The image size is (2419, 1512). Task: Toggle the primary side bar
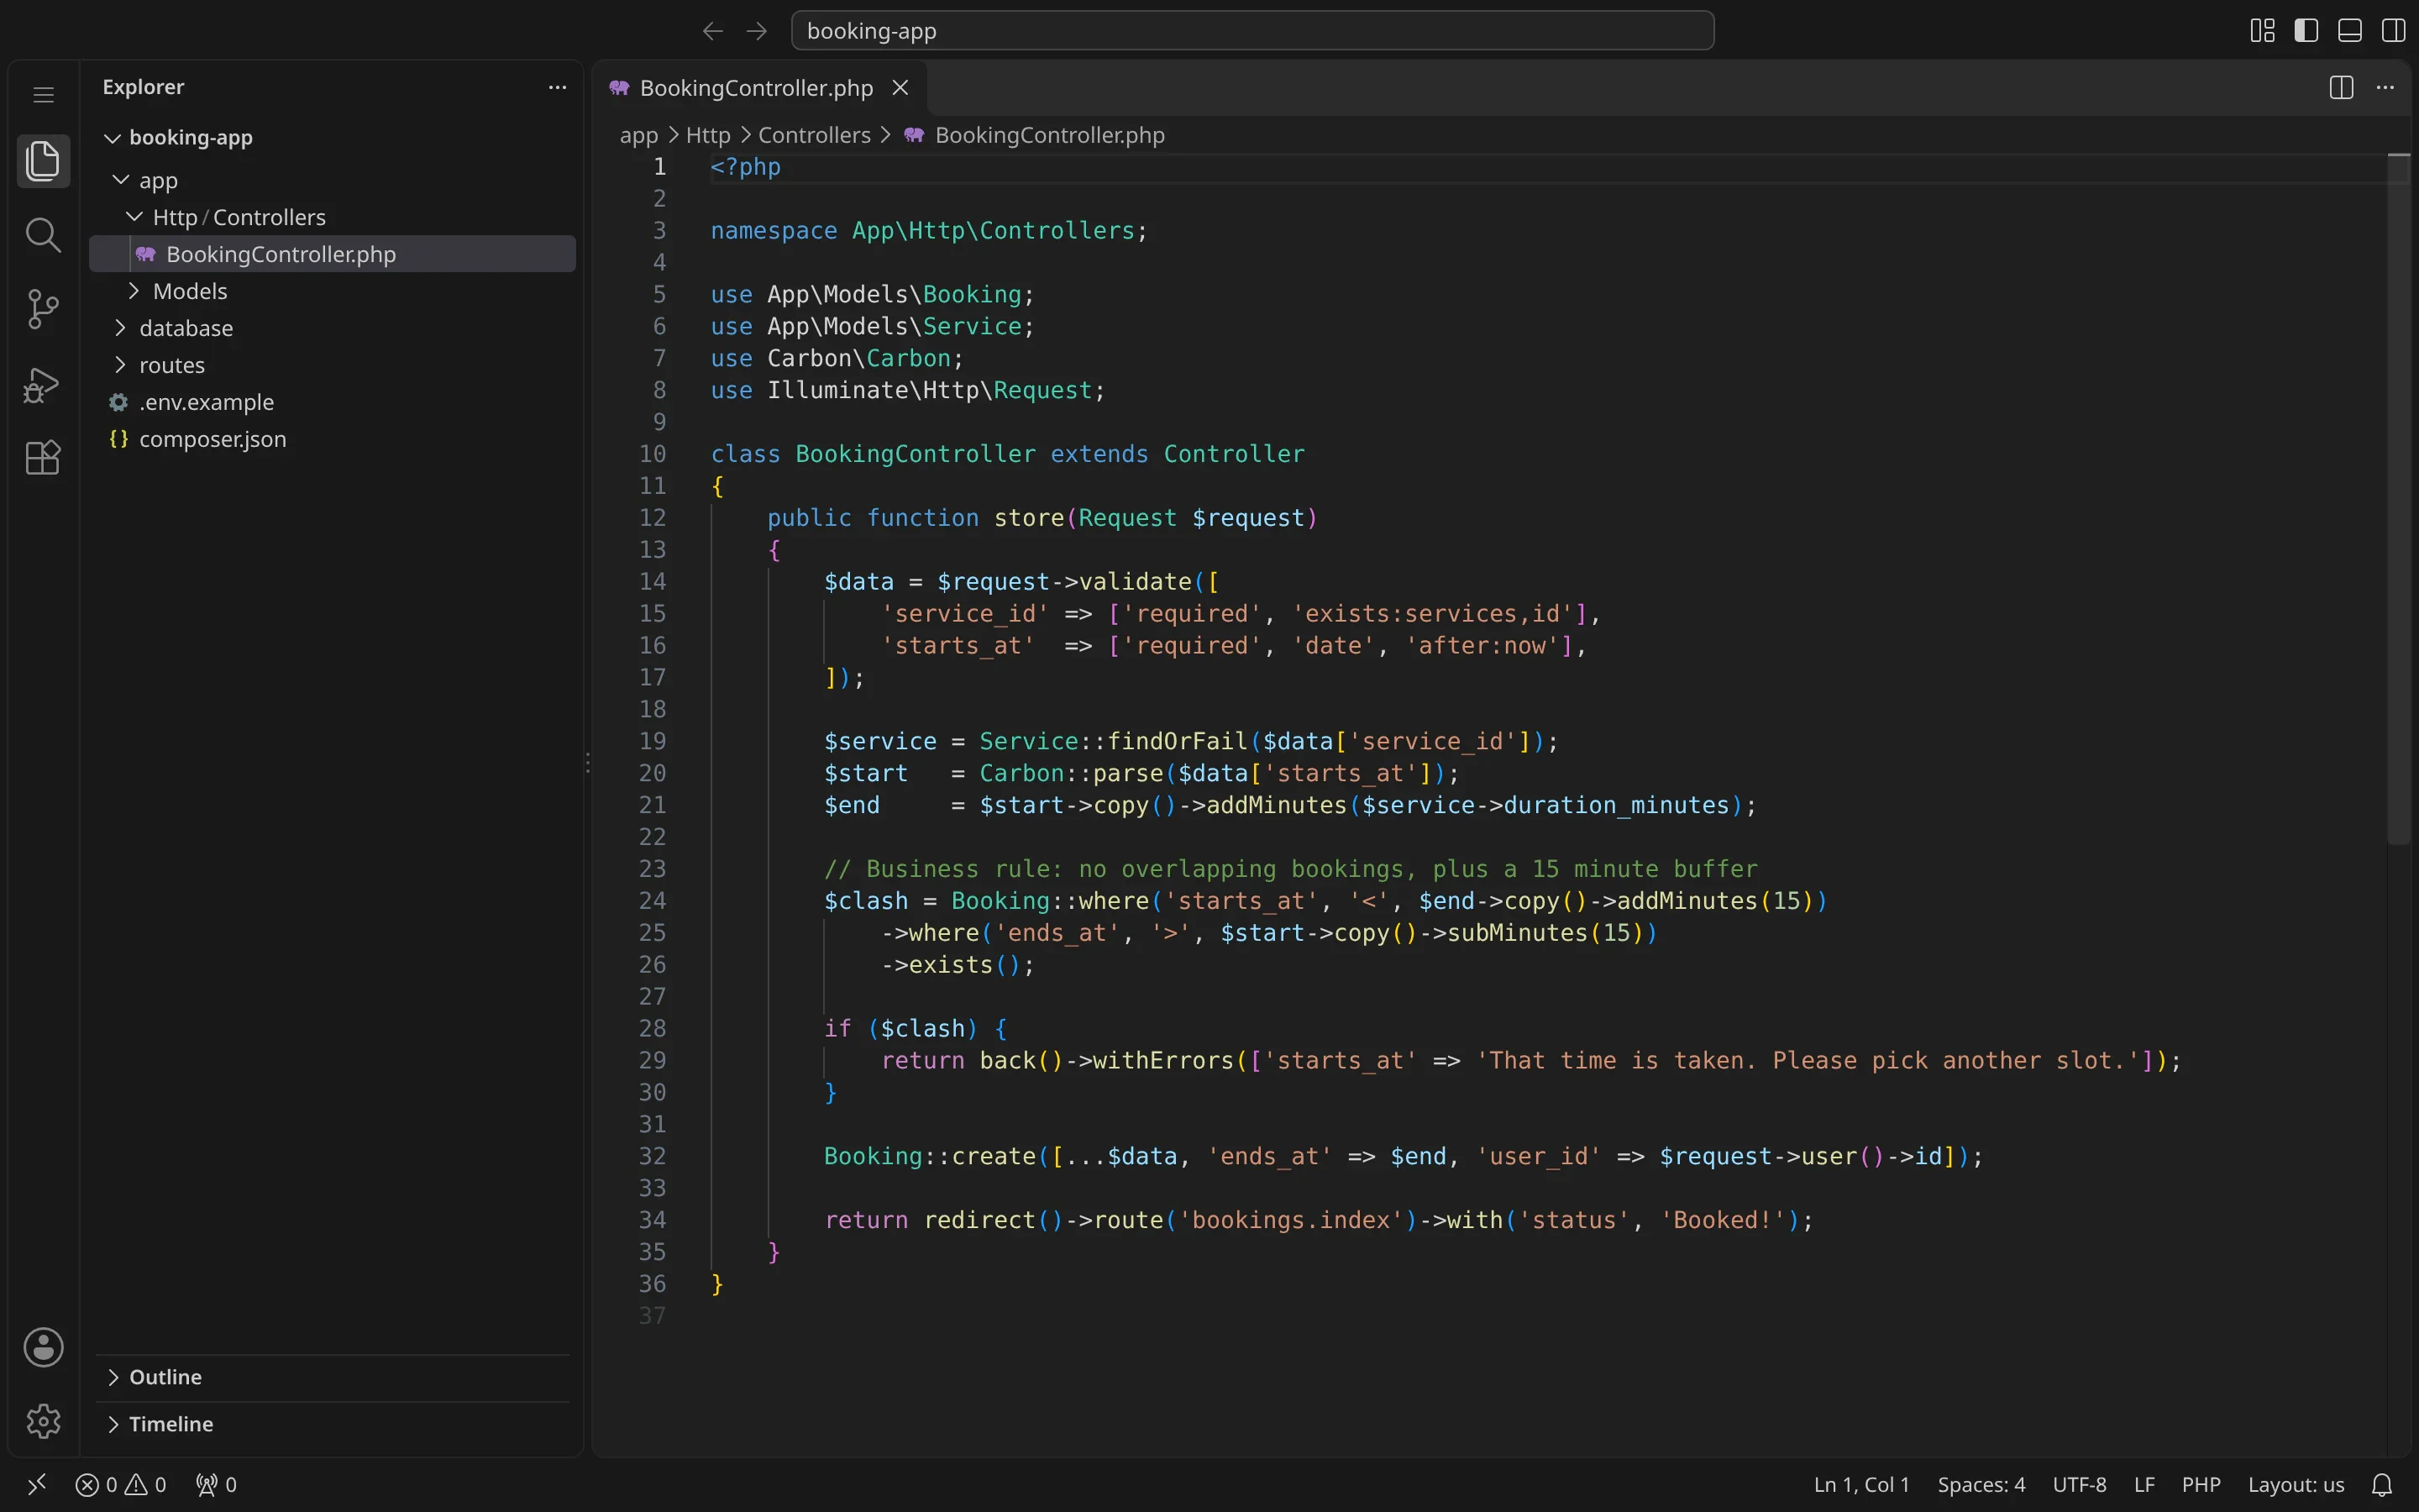pos(2306,31)
